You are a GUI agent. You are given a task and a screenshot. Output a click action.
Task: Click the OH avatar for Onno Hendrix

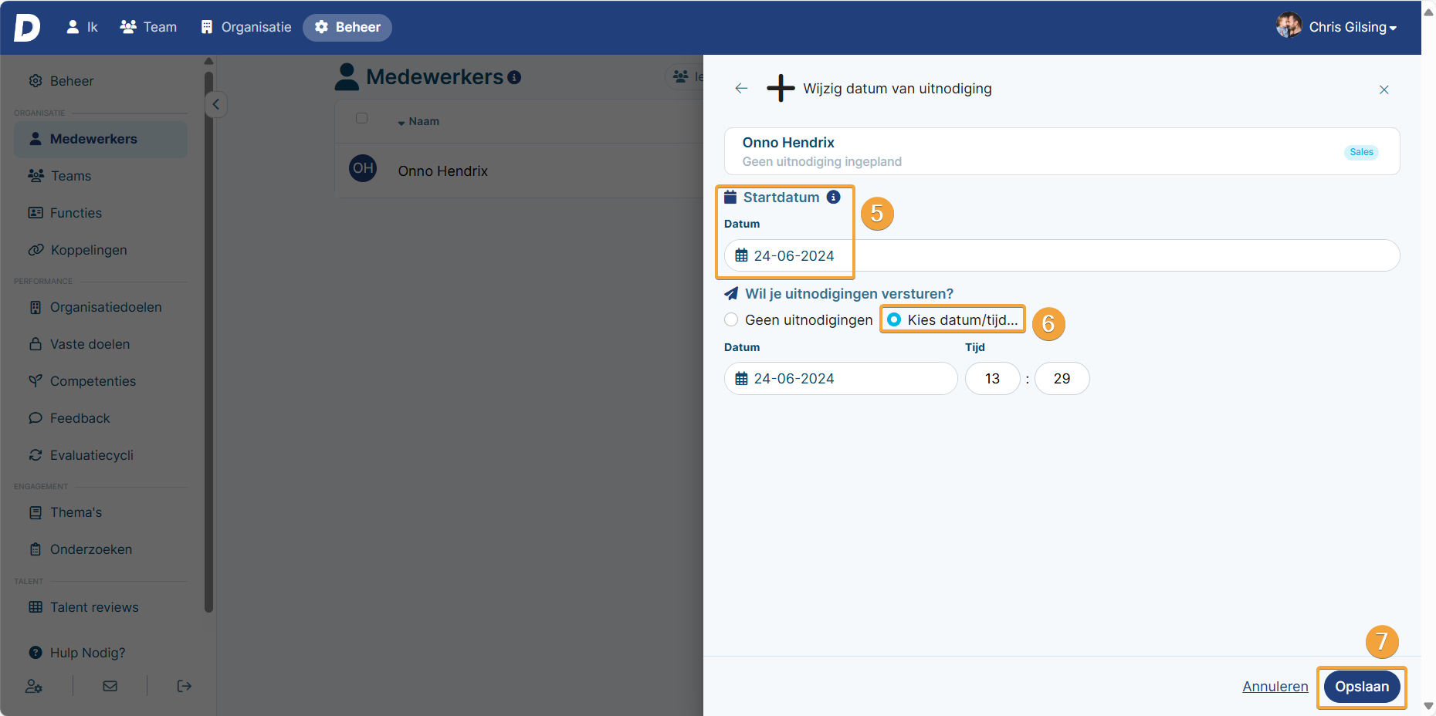pyautogui.click(x=363, y=168)
